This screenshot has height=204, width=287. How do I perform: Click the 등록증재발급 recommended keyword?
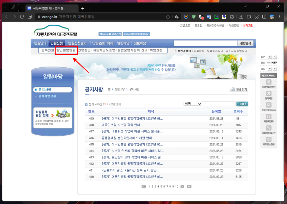(x=215, y=51)
